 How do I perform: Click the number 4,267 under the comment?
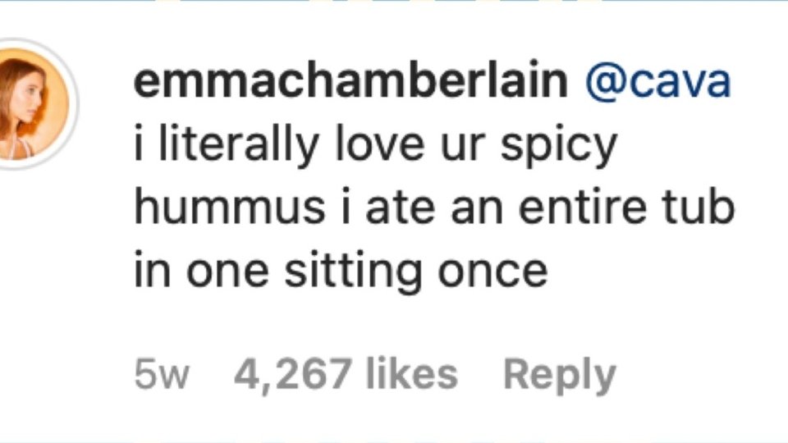click(293, 375)
